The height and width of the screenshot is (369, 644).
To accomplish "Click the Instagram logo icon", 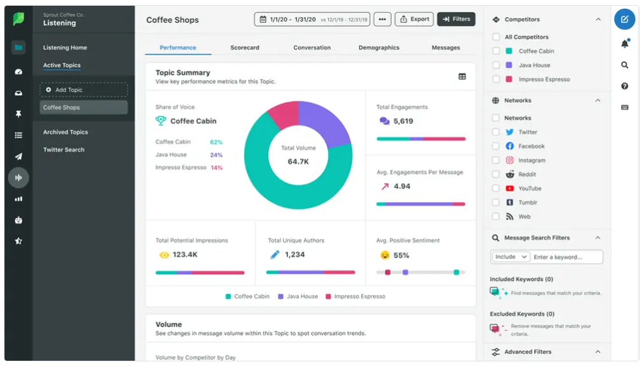I will (x=510, y=160).
